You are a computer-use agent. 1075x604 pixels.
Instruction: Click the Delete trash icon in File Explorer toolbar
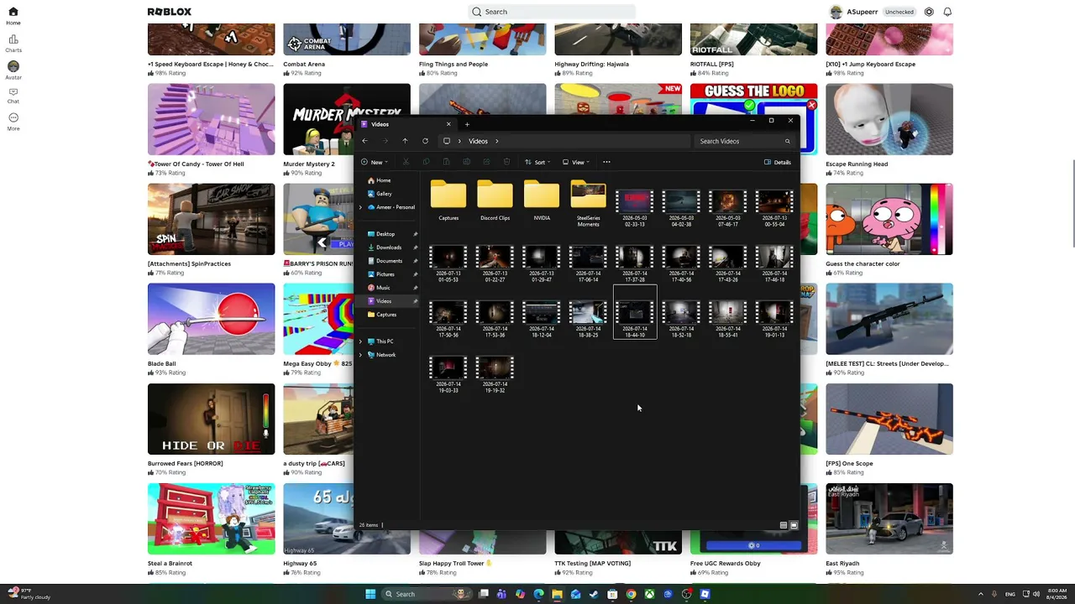506,162
